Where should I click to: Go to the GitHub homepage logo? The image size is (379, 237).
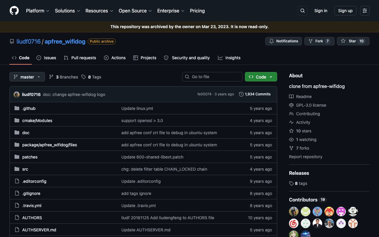coord(14,11)
